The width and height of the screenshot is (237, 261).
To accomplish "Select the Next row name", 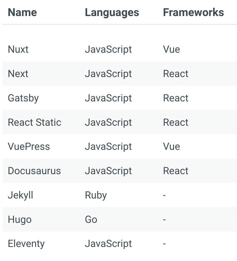I will coord(18,74).
